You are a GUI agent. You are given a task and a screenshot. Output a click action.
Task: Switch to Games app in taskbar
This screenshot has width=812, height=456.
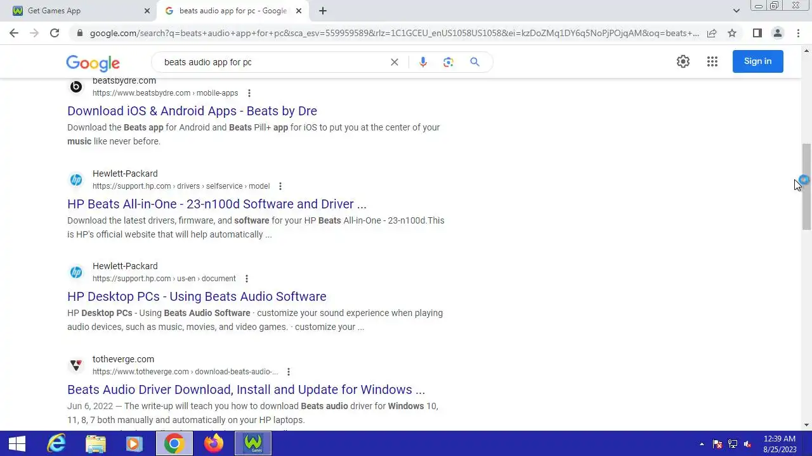coord(253,444)
